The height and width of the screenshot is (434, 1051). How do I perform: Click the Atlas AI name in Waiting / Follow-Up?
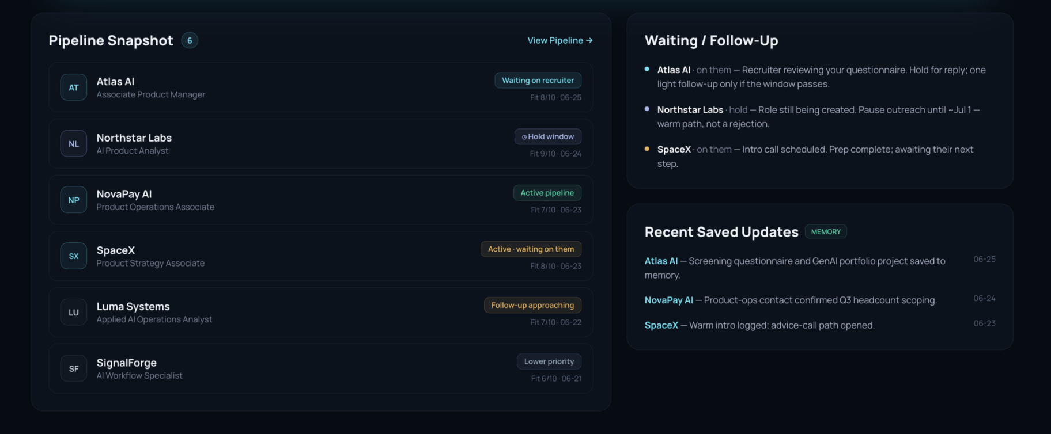(674, 70)
